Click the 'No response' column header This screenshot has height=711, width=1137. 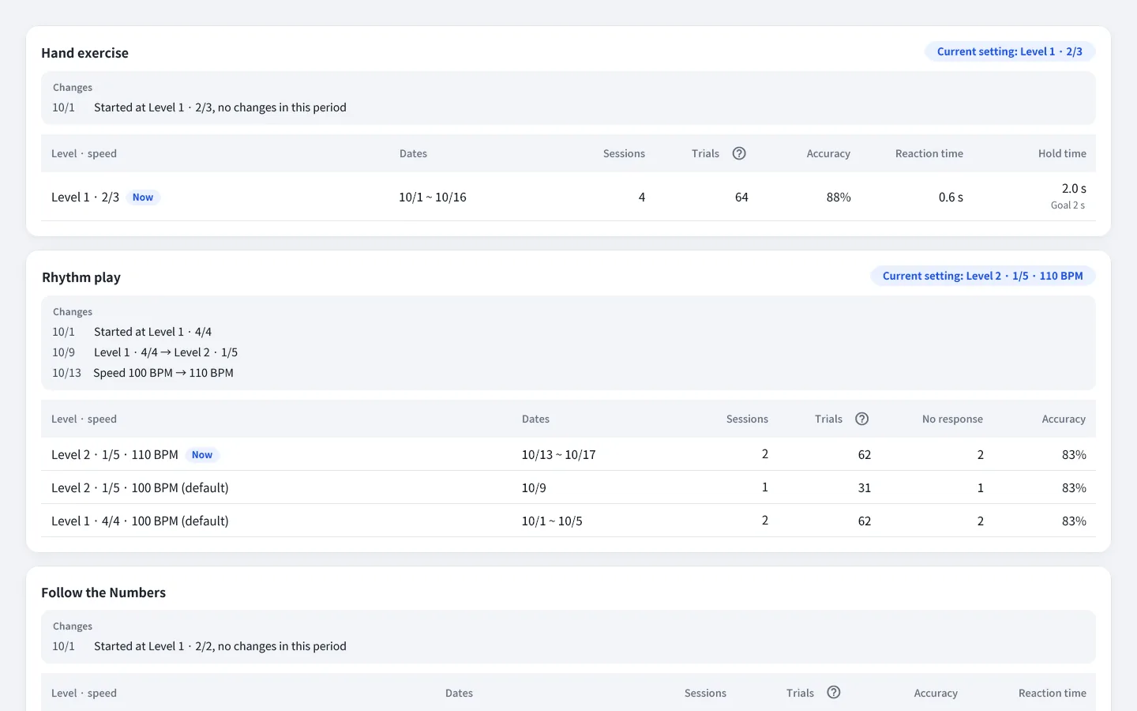click(952, 419)
